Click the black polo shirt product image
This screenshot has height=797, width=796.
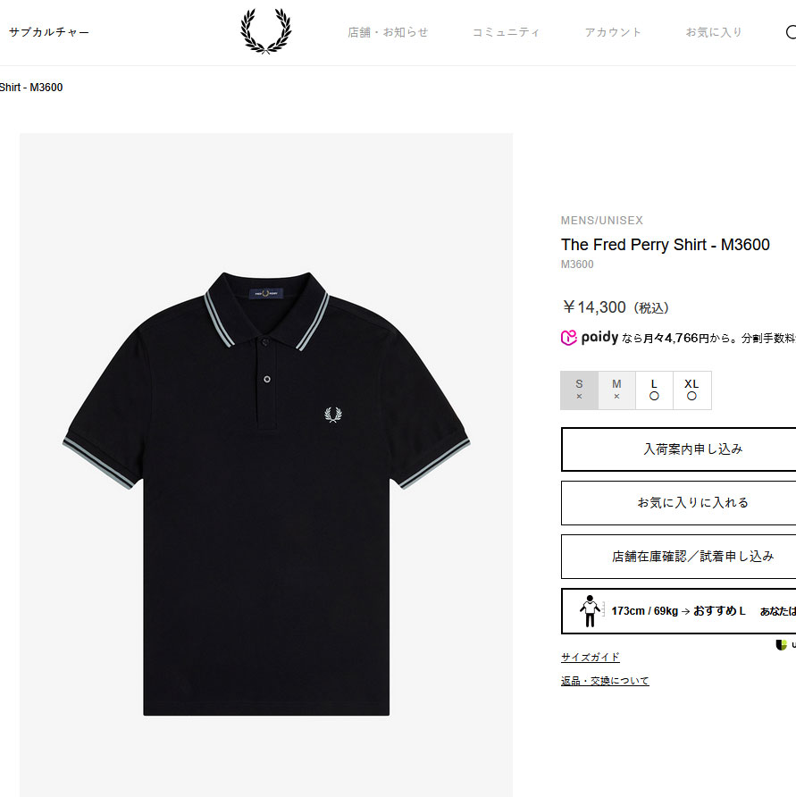coord(266,493)
